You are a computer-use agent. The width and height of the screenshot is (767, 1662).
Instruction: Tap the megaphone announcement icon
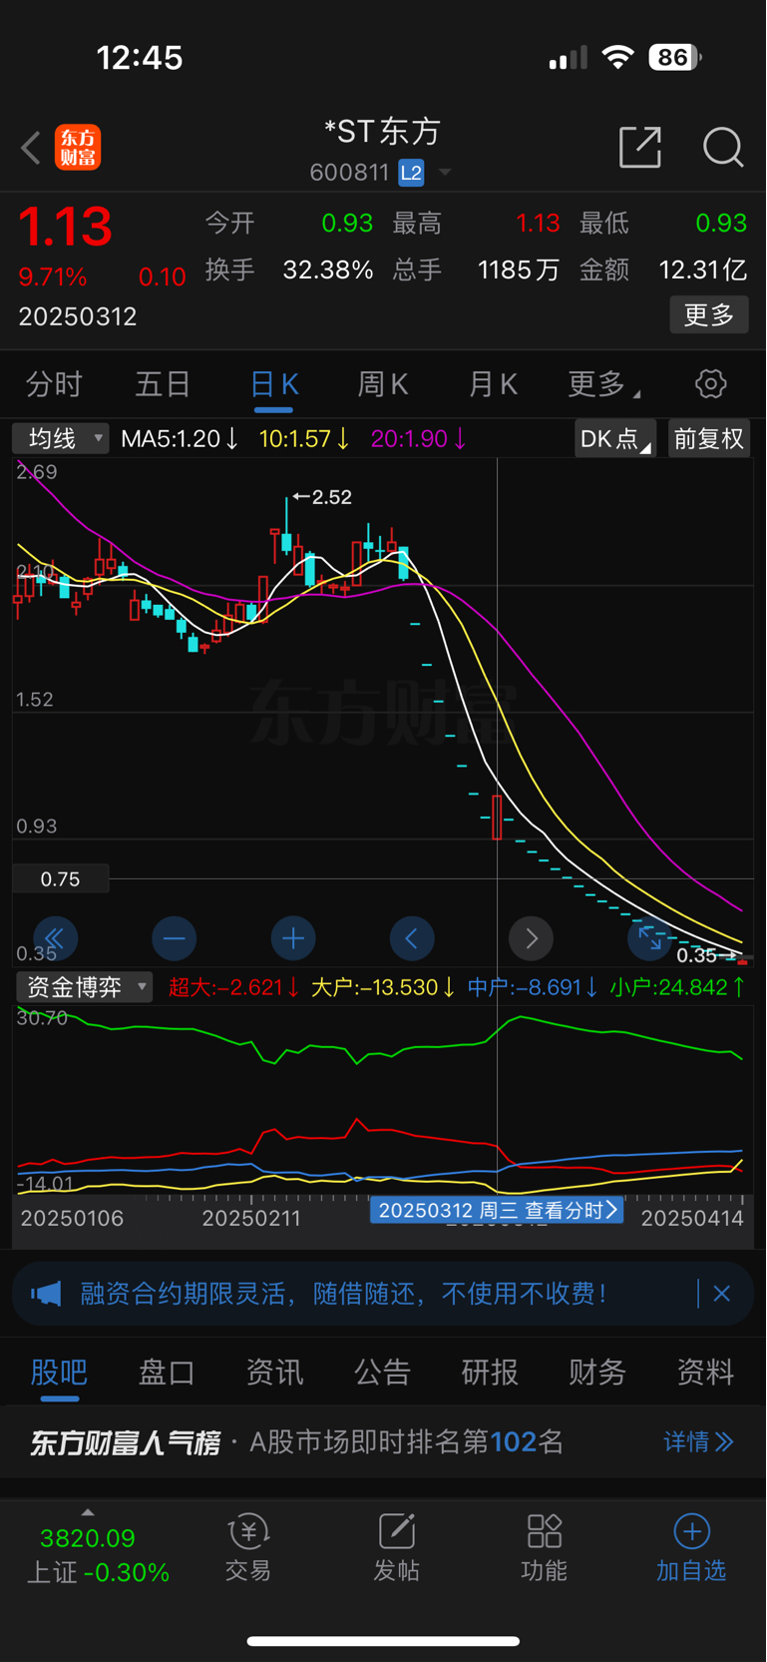point(46,1294)
